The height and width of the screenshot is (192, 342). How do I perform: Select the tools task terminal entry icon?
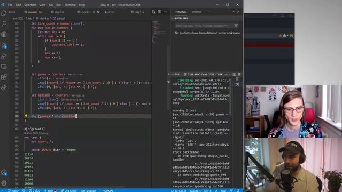[x=238, y=84]
